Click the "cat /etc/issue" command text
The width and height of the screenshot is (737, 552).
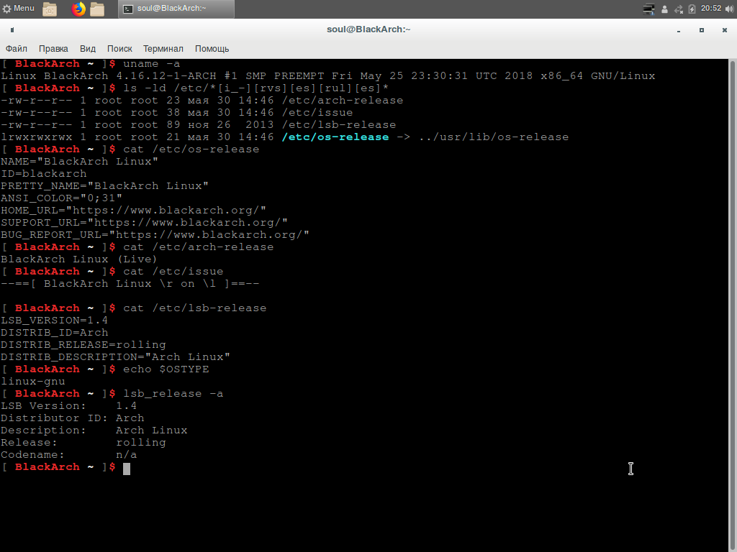tap(173, 271)
